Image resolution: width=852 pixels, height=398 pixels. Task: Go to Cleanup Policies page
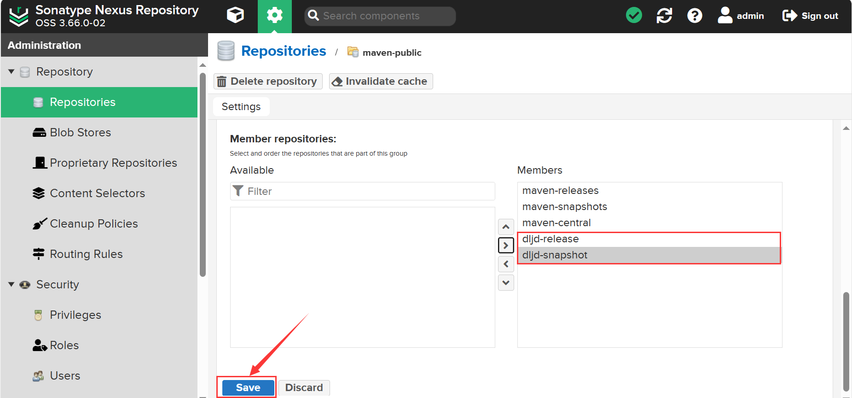click(93, 224)
